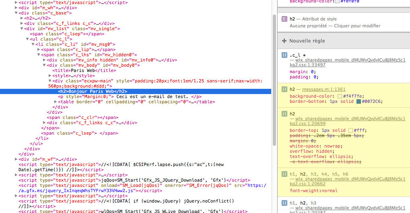This screenshot has width=410, height=213.
Task: Expand the div id="mv_info0" node
Action: pos(44,60)
